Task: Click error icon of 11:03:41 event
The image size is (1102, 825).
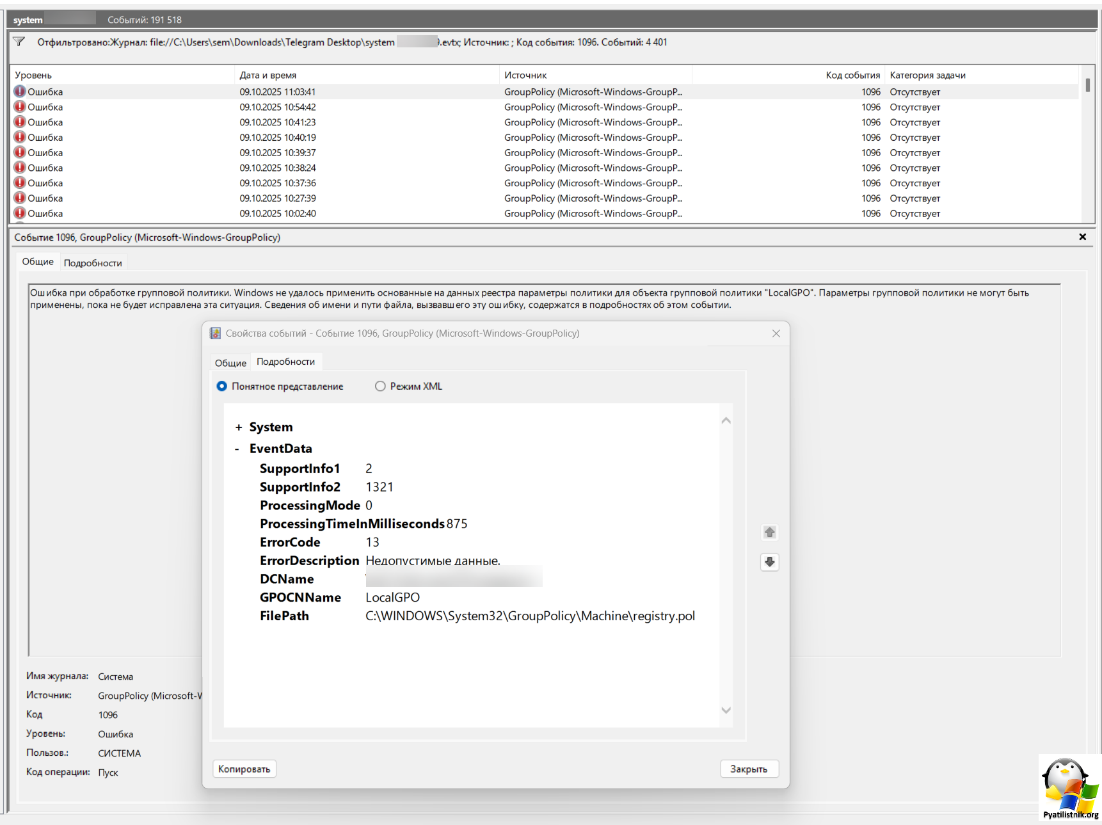Action: (x=20, y=92)
